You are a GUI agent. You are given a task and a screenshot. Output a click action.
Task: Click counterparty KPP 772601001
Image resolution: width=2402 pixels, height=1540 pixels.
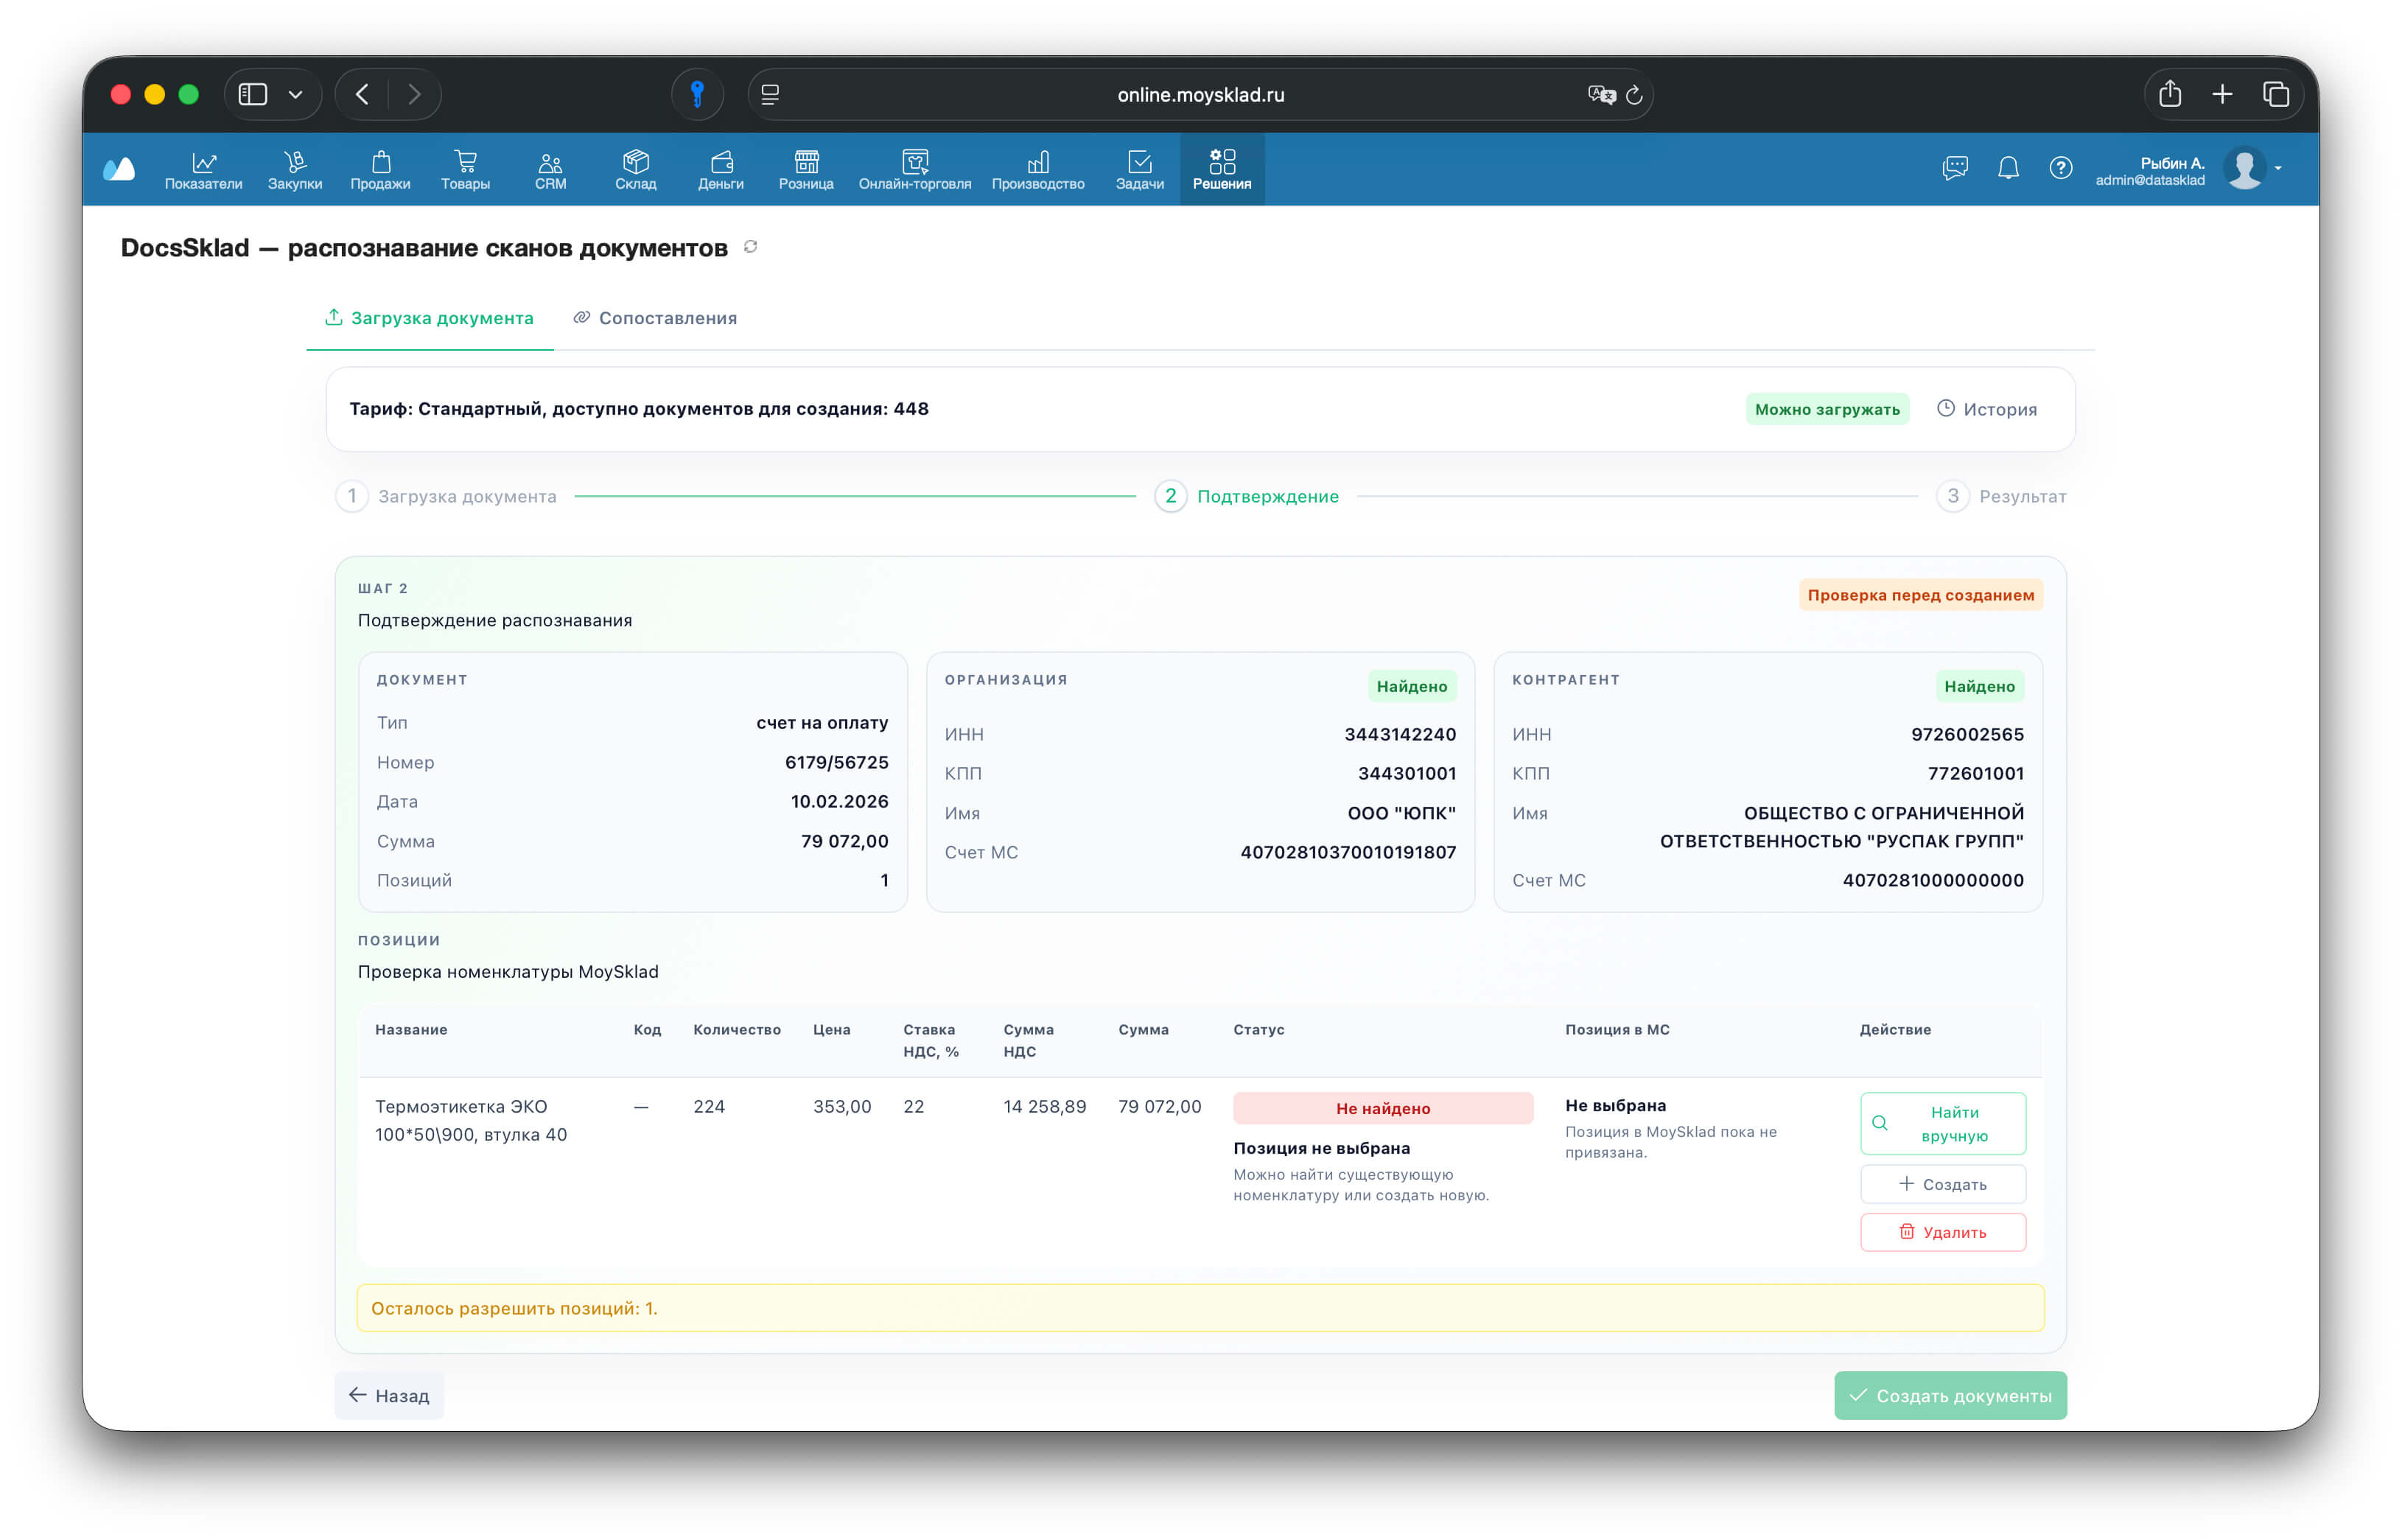[x=1975, y=773]
